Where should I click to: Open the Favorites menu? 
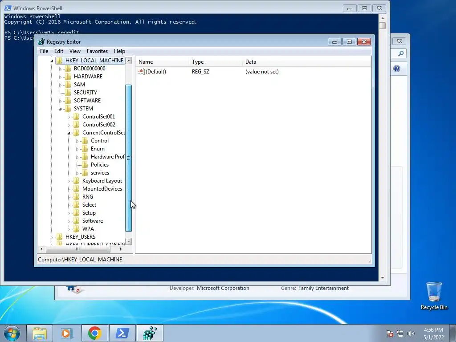(97, 51)
